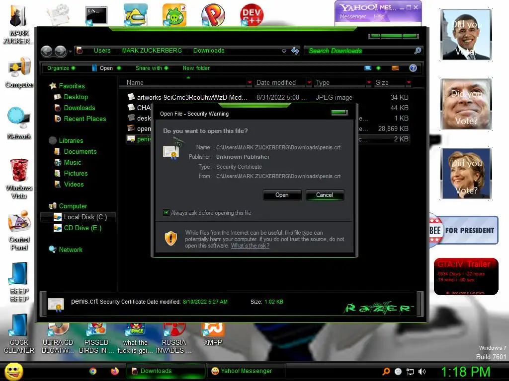Open the Type column filter dropdown

[x=369, y=83]
